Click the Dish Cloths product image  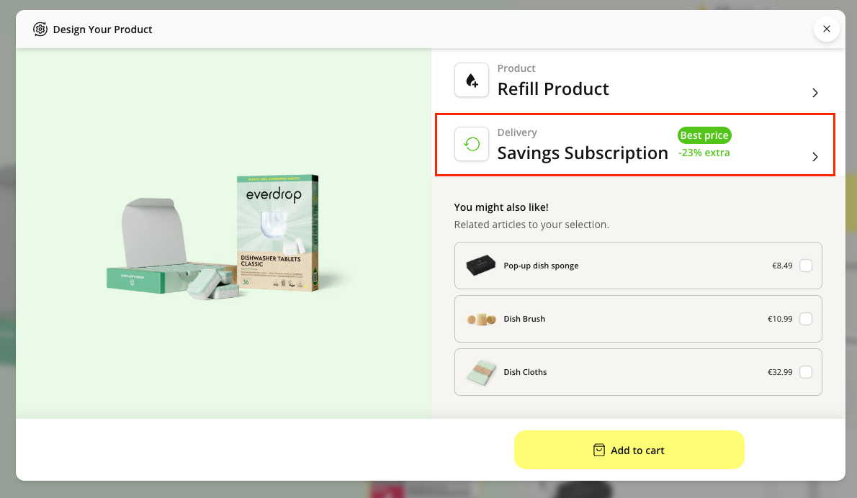(x=481, y=372)
